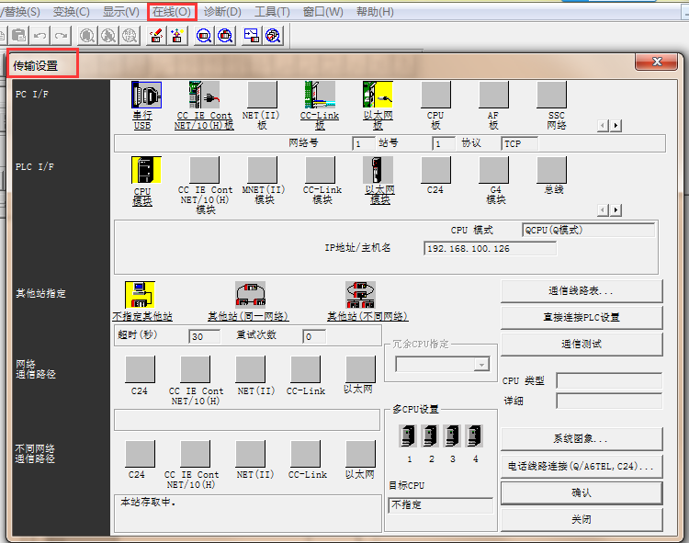Click the 超时(秒) field showing 30
The image size is (689, 543).
coord(204,336)
